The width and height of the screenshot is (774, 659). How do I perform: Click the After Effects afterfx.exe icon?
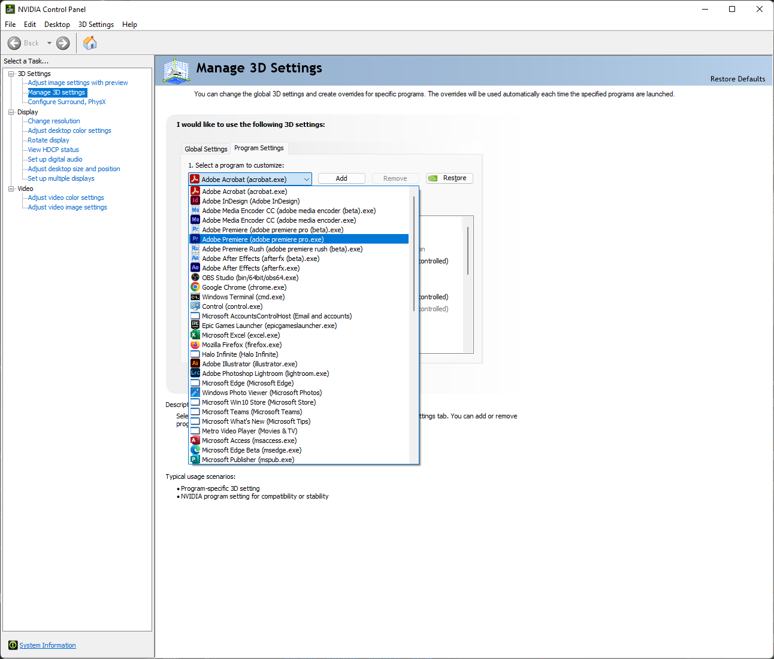click(195, 268)
